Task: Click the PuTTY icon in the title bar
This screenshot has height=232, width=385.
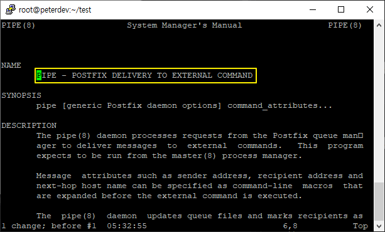Action: point(10,9)
